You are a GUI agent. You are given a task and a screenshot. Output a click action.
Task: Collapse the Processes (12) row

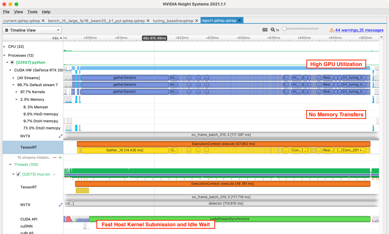4,55
